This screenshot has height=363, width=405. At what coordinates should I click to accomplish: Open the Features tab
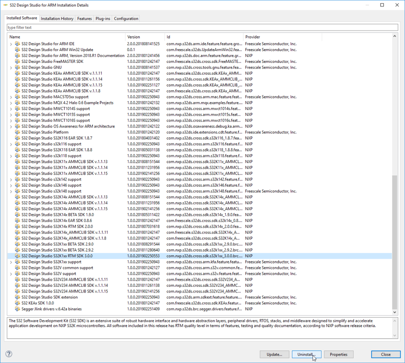(x=84, y=19)
